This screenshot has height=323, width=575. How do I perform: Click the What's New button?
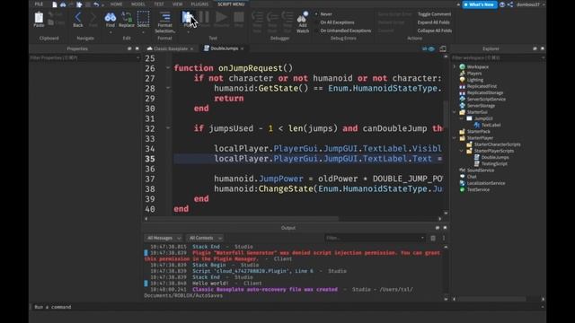[x=480, y=4]
